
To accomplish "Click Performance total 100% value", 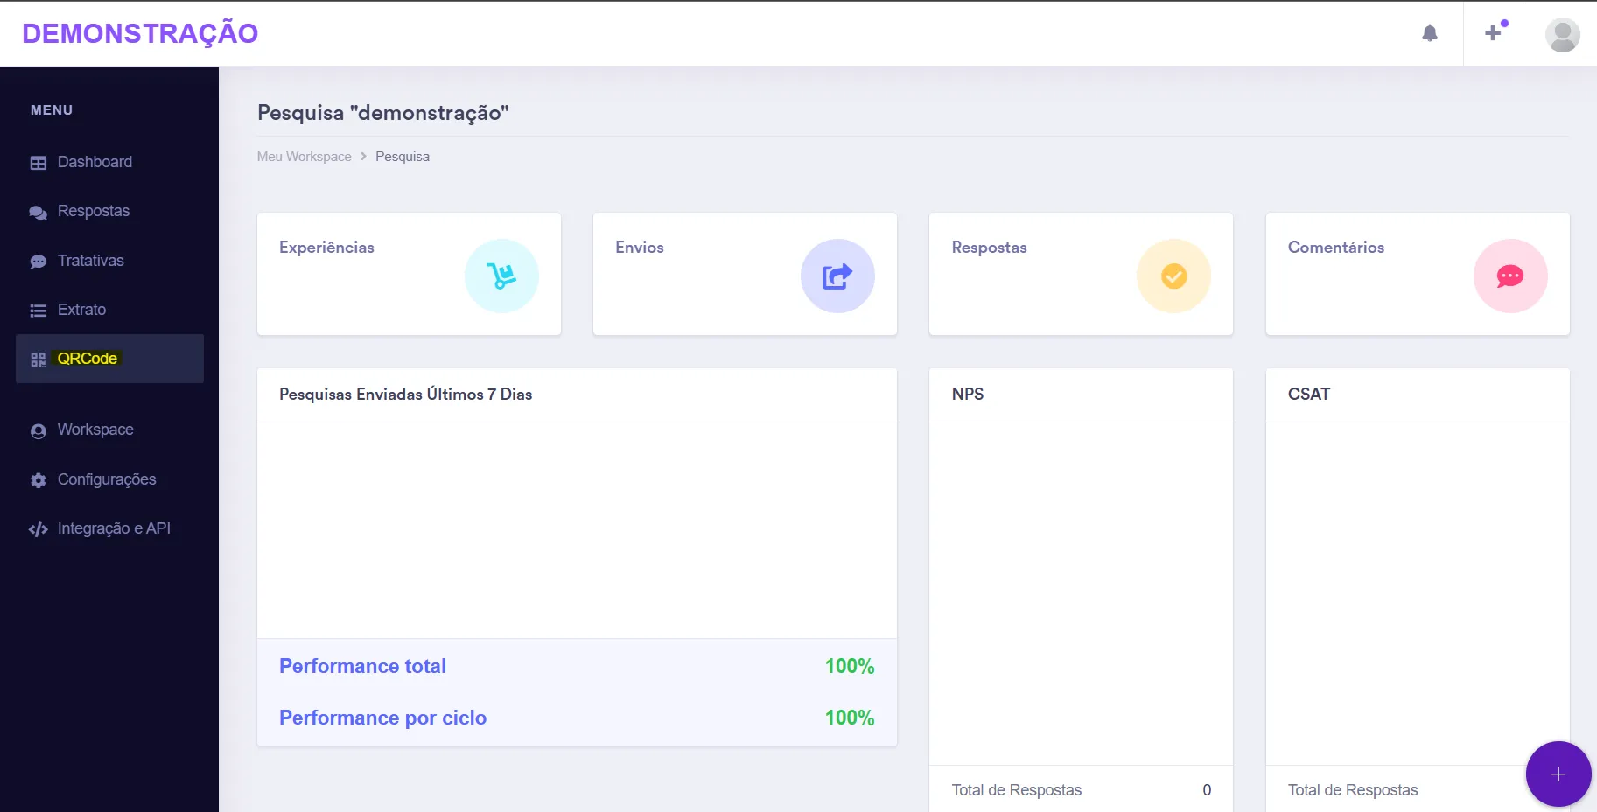I will pyautogui.click(x=850, y=666).
